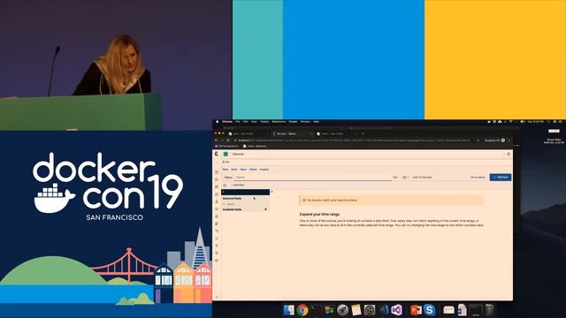Open Skype from the dock

tap(429, 310)
